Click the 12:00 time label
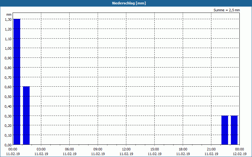This screenshot has width=252, height=157. coord(126,149)
